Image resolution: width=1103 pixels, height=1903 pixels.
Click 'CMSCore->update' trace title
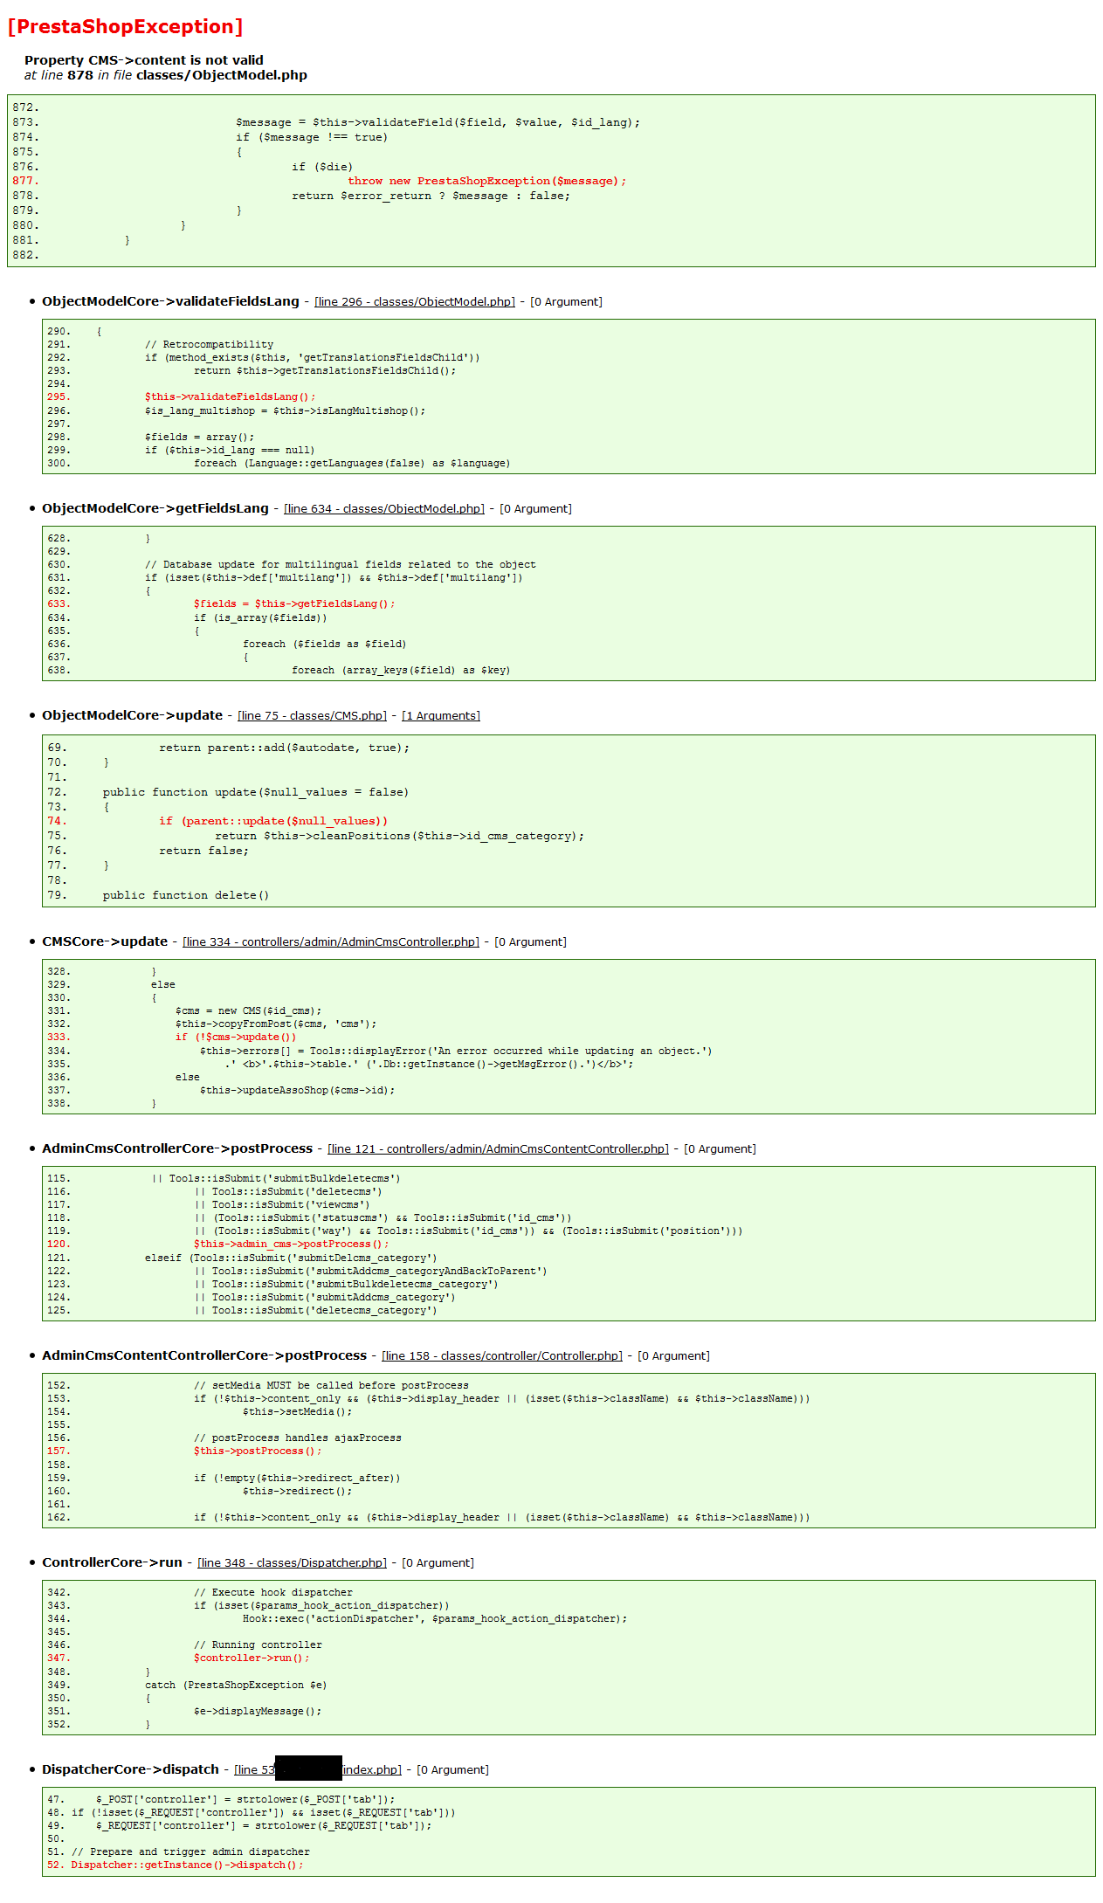105,941
